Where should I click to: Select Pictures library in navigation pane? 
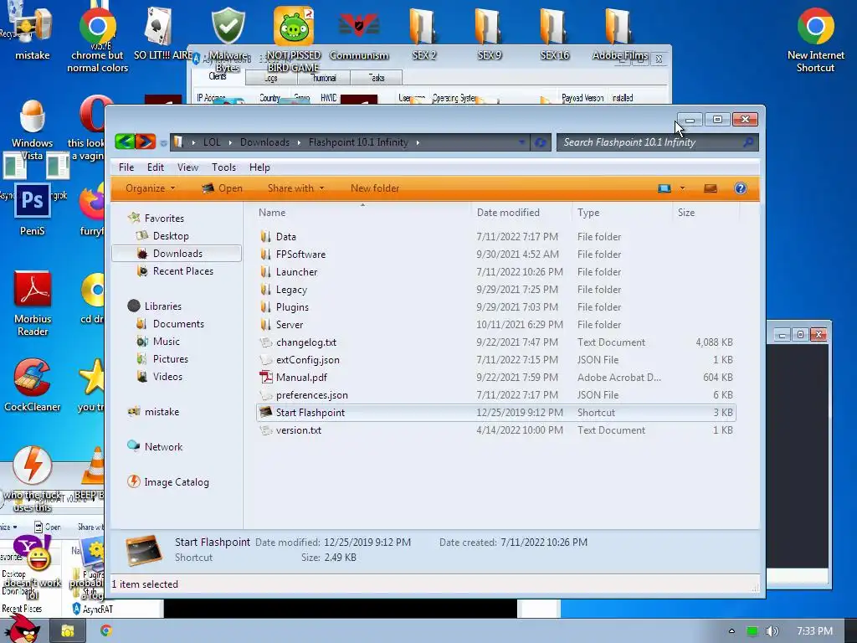tap(170, 358)
